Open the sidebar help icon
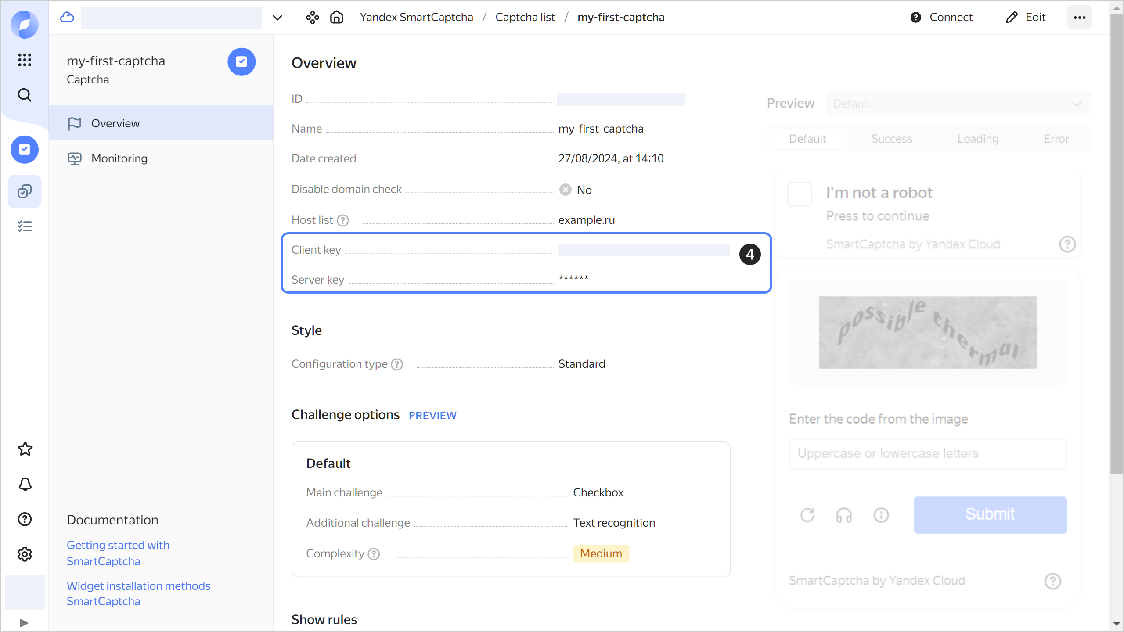This screenshot has width=1124, height=632. click(25, 519)
